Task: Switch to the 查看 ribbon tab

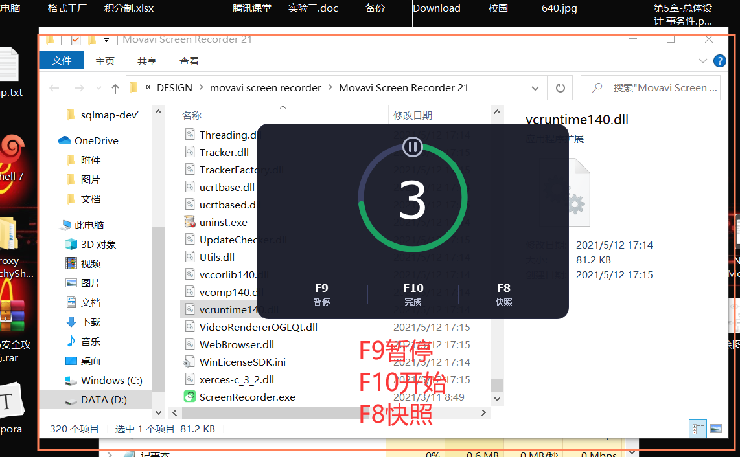Action: (x=189, y=61)
